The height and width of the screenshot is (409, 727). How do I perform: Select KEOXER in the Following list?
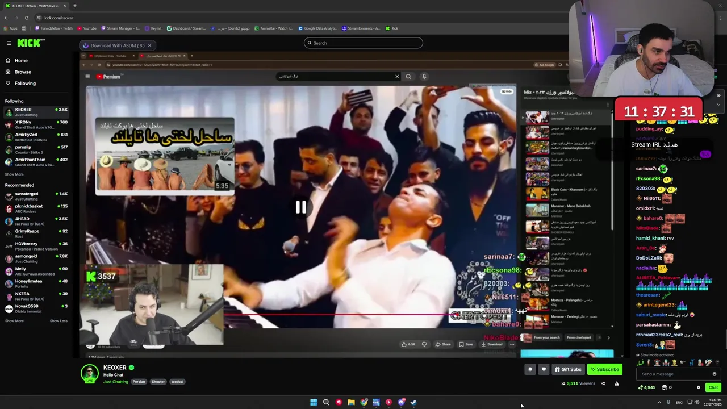click(x=36, y=112)
